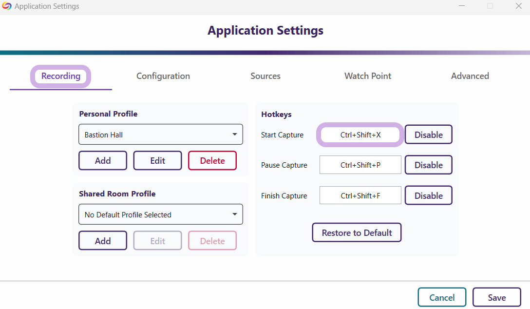Edit the Bastion Hall personal profile
The height and width of the screenshot is (309, 530).
click(x=157, y=160)
